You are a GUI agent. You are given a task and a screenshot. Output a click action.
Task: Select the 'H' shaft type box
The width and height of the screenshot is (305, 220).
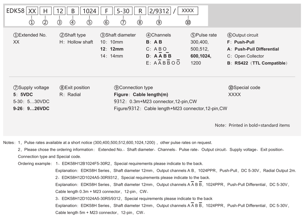point(45,11)
